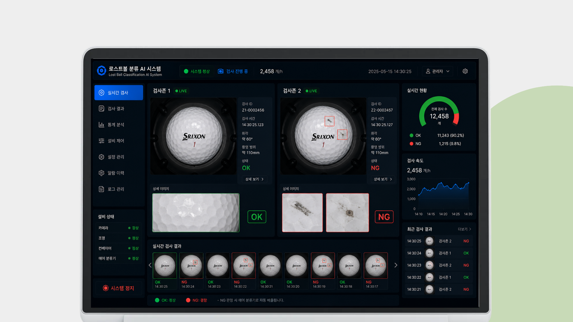This screenshot has width=573, height=322.
Task: Click the large red NG badge for 검사존 2
Action: pyautogui.click(x=384, y=217)
